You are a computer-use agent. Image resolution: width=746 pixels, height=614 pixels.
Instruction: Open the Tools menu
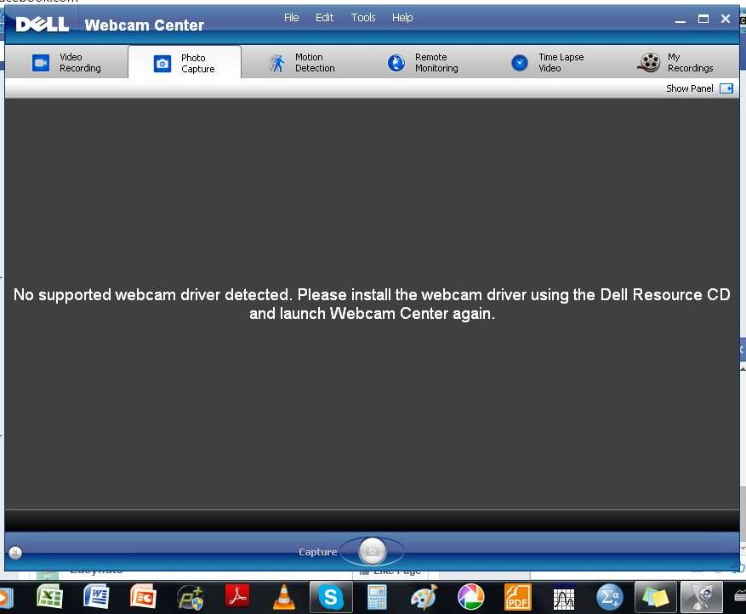point(363,18)
